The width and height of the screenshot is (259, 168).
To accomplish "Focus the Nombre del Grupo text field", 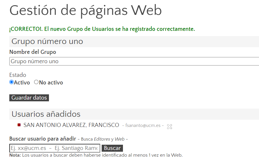I will pyautogui.click(x=134, y=61).
